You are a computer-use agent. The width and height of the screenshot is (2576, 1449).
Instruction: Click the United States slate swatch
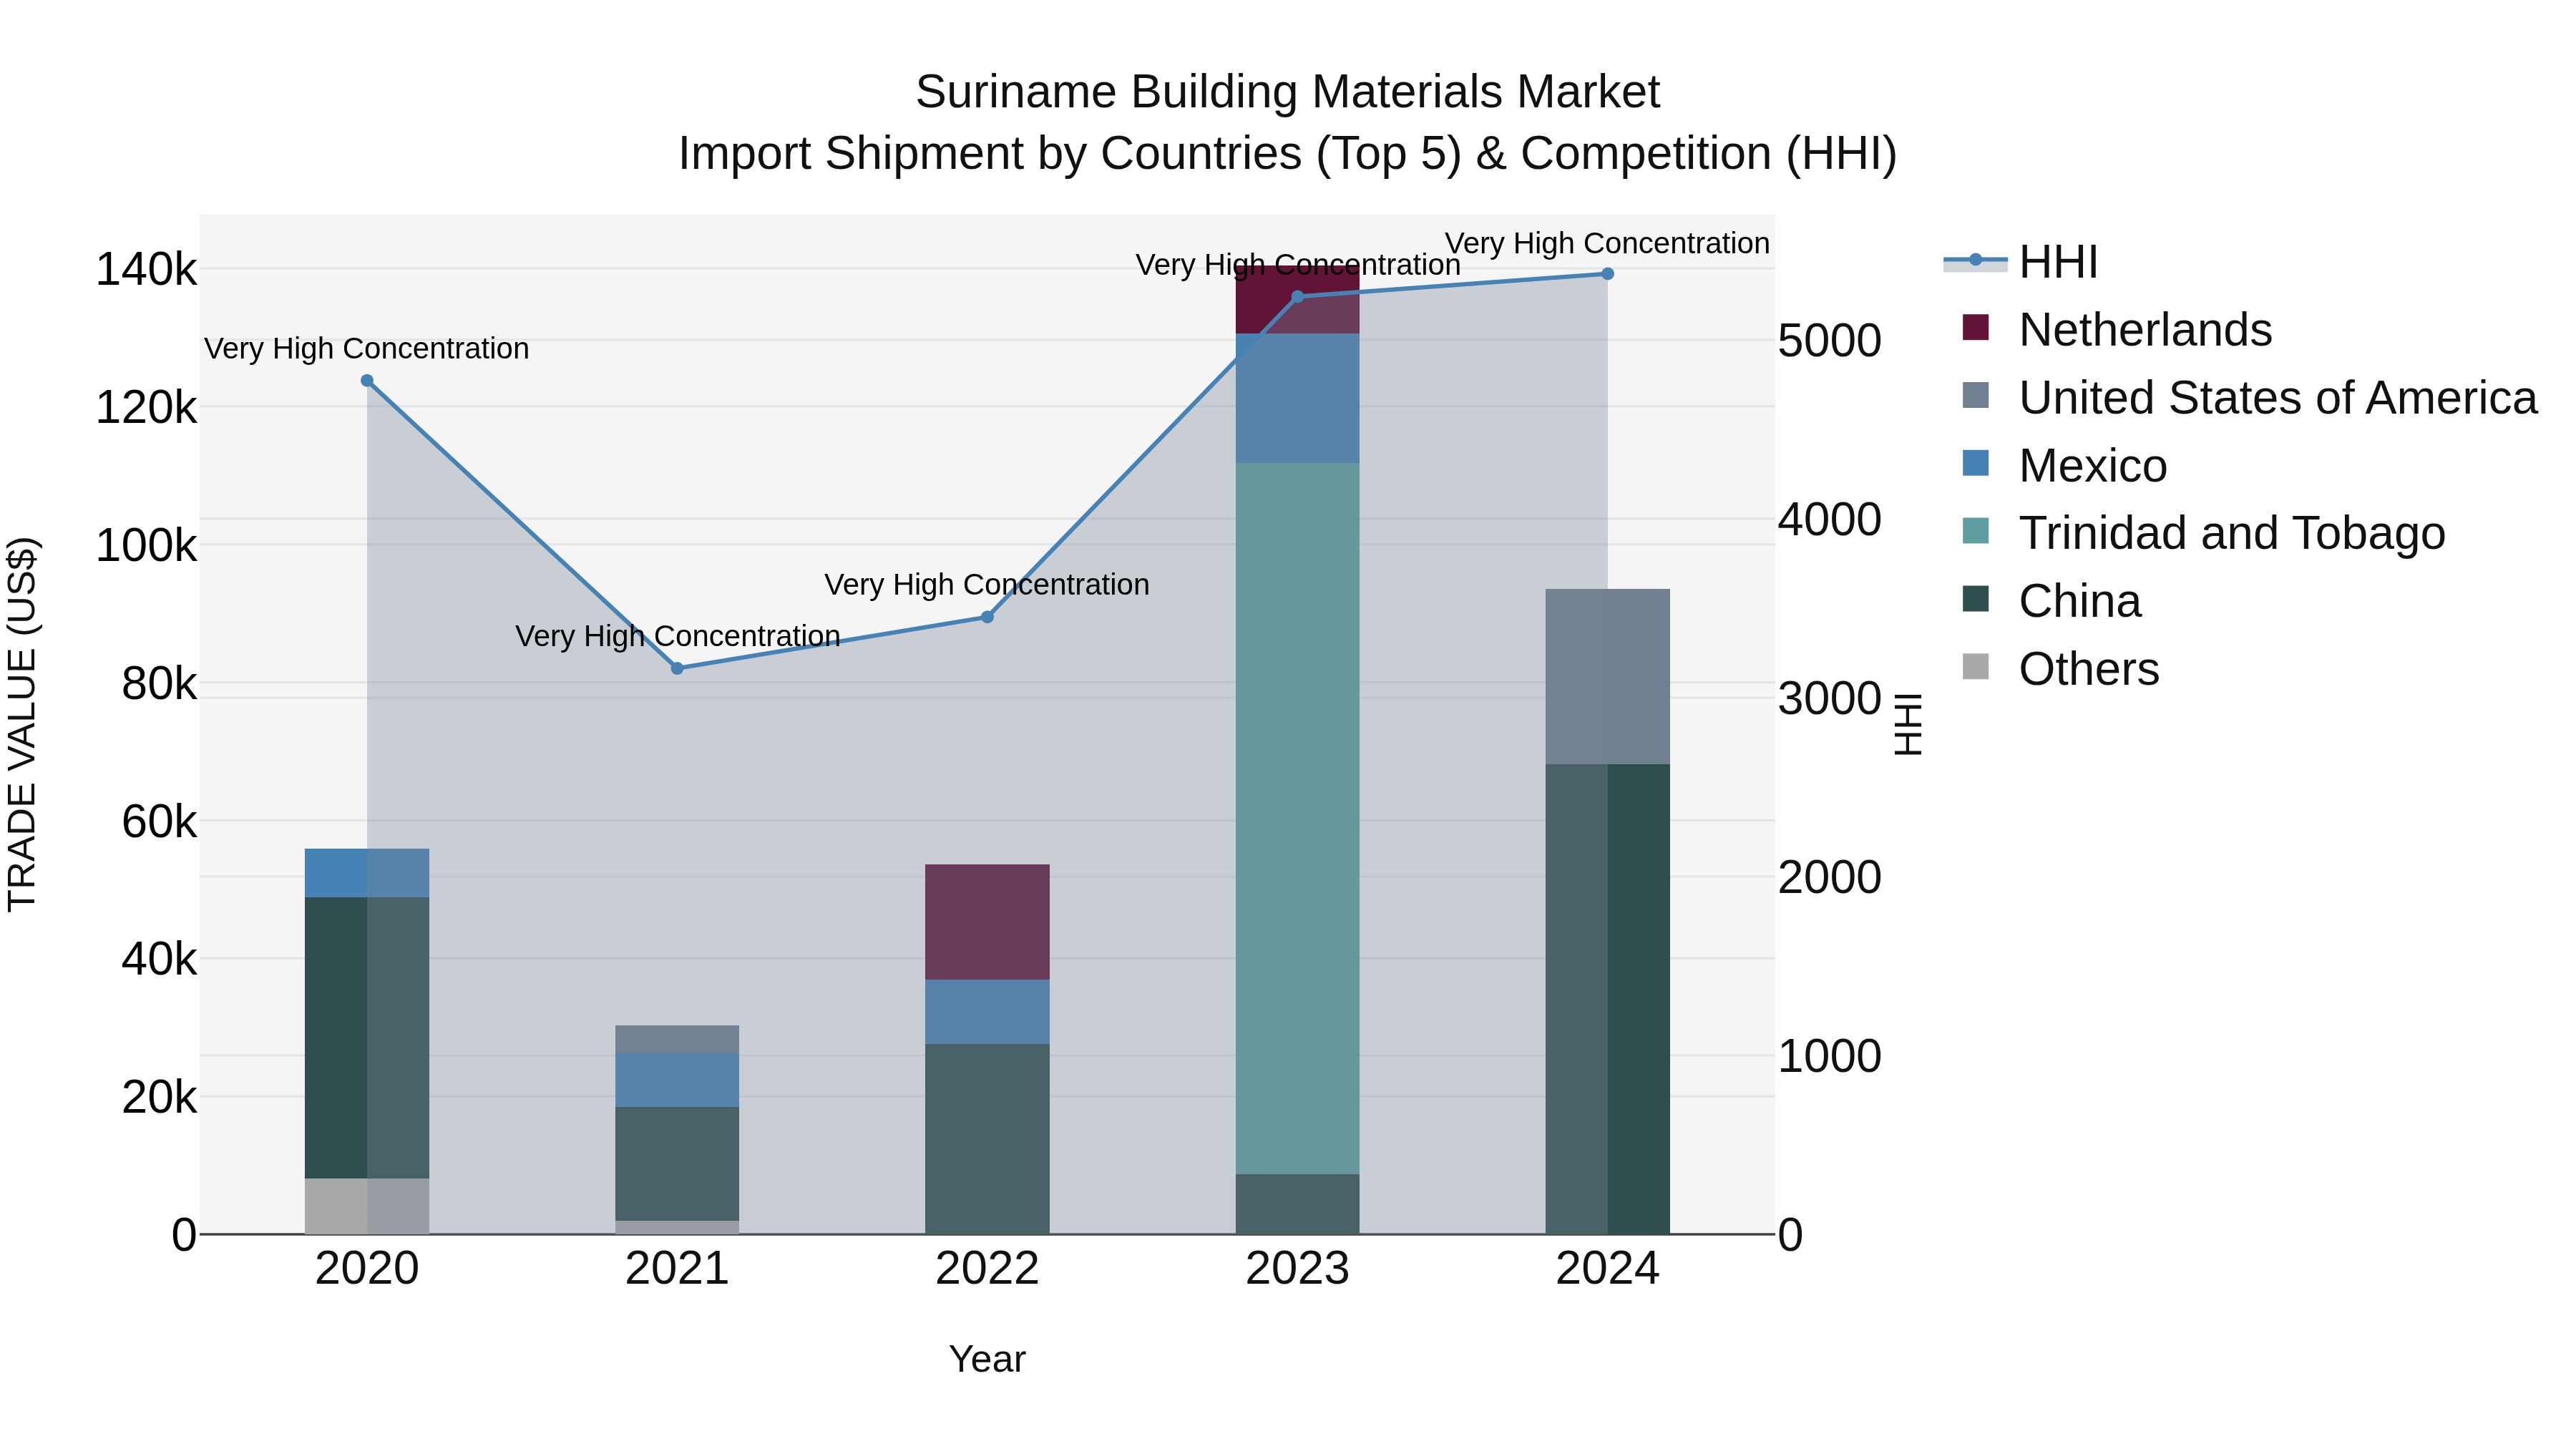pos(1975,395)
